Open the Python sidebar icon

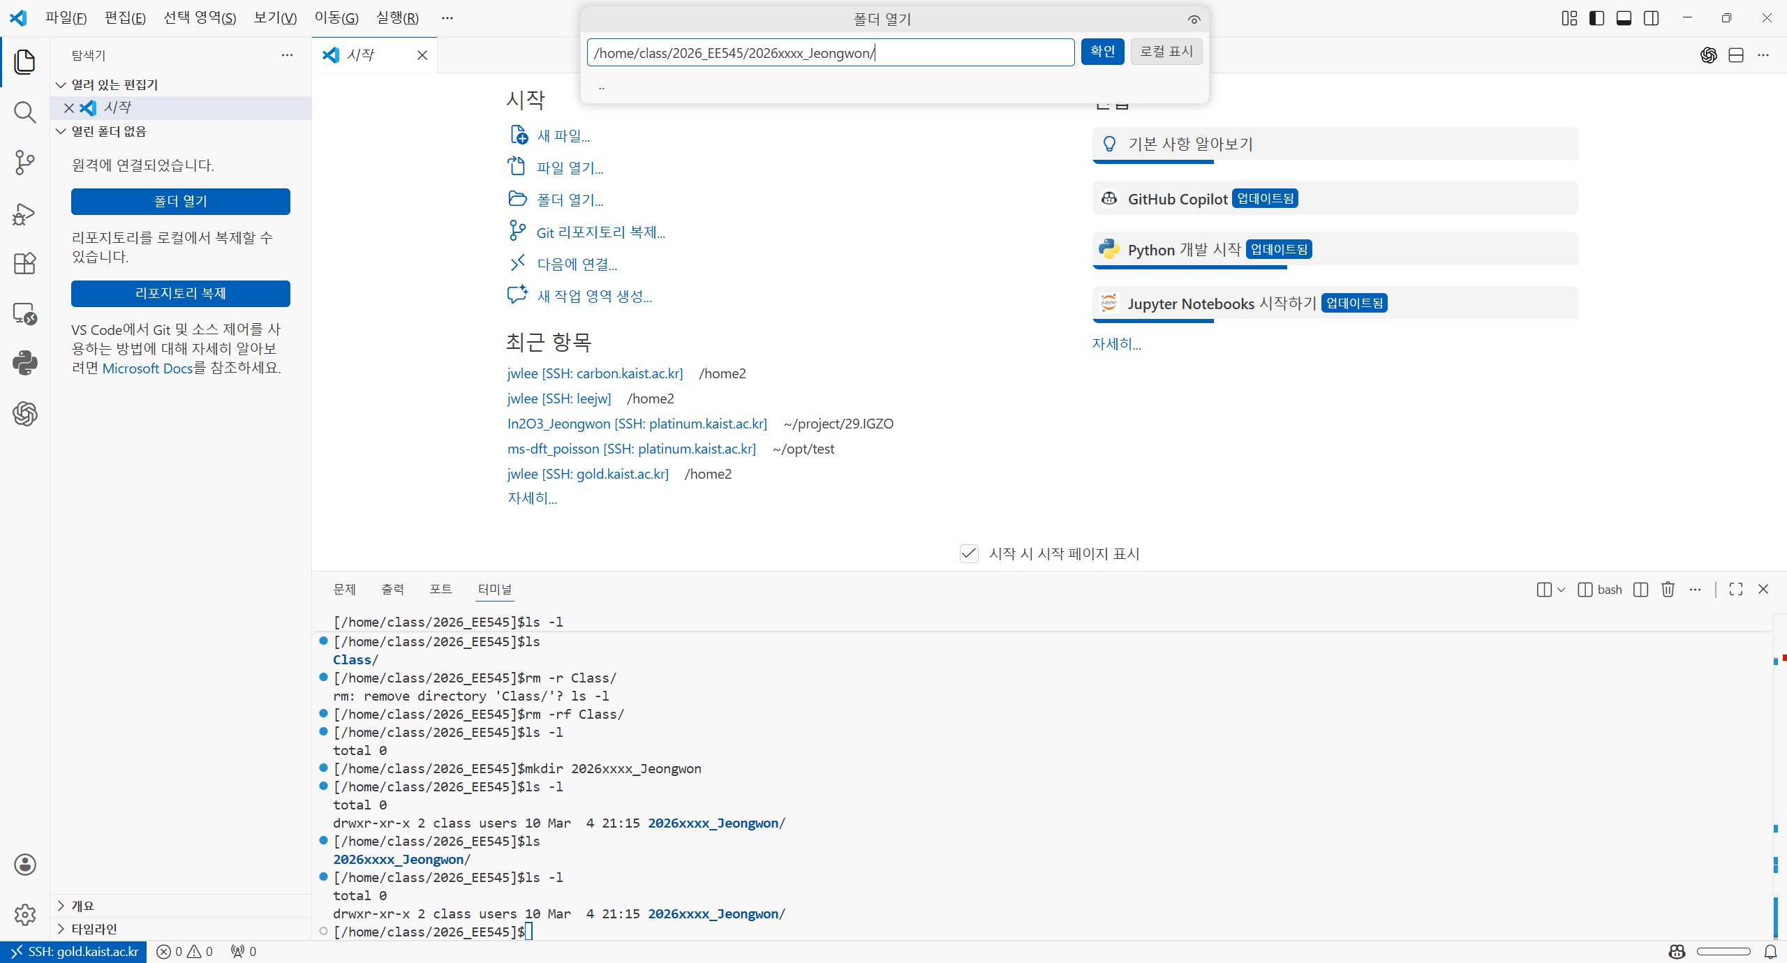click(25, 363)
